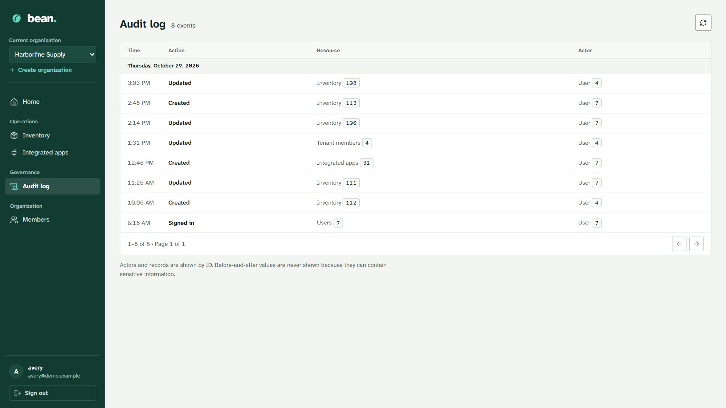Click the Inventory 111 resource badge
The image size is (726, 408).
[351, 183]
